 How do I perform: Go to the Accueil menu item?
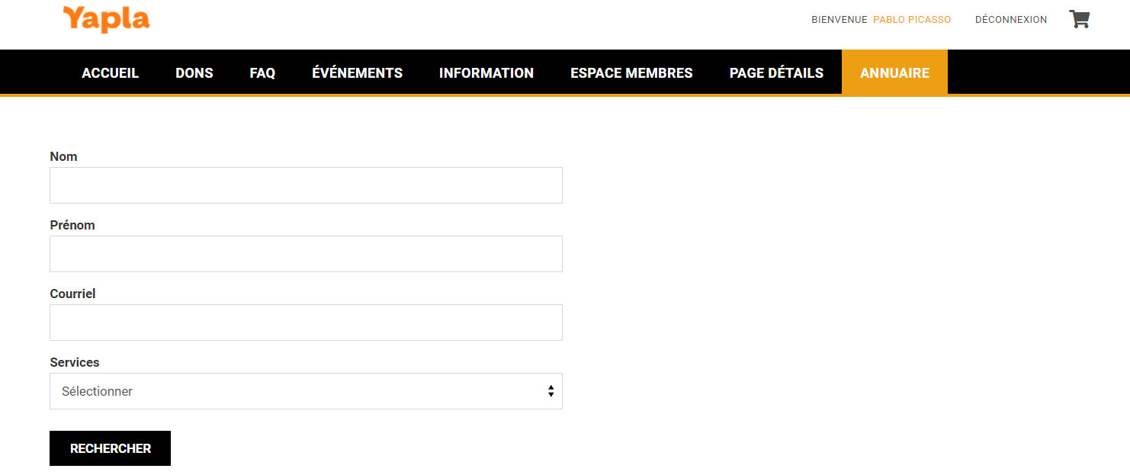click(x=110, y=73)
